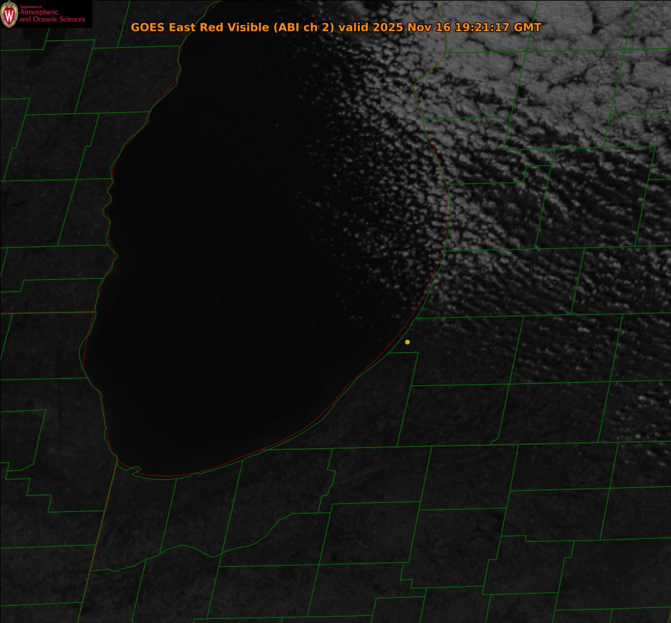Image resolution: width=671 pixels, height=623 pixels.
Task: Click the horizontal state border west of lake
Action: click(46, 313)
